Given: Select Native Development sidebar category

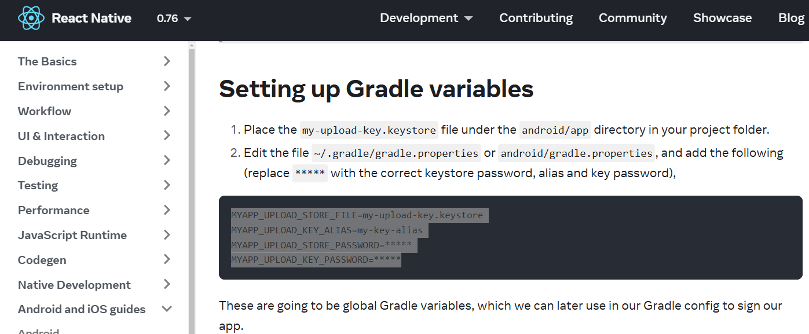Looking at the screenshot, I should pos(75,285).
